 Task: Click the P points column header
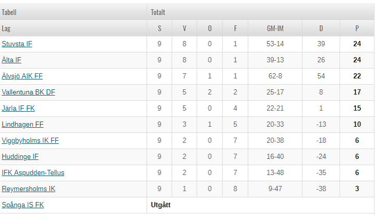coord(357,29)
